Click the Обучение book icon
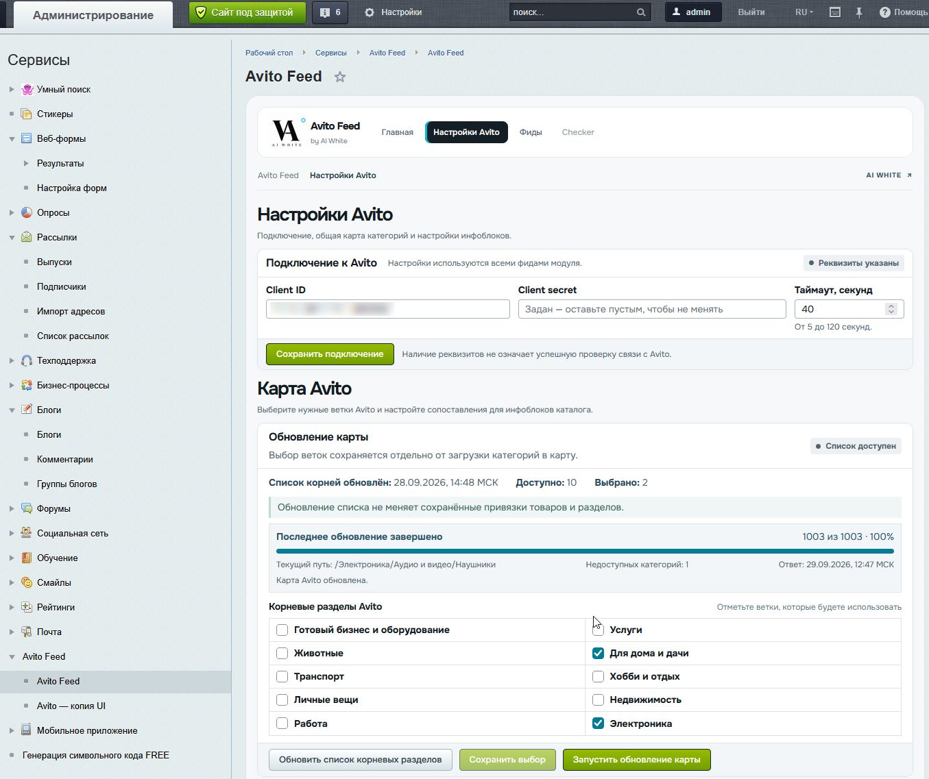The image size is (929, 779). (x=27, y=558)
